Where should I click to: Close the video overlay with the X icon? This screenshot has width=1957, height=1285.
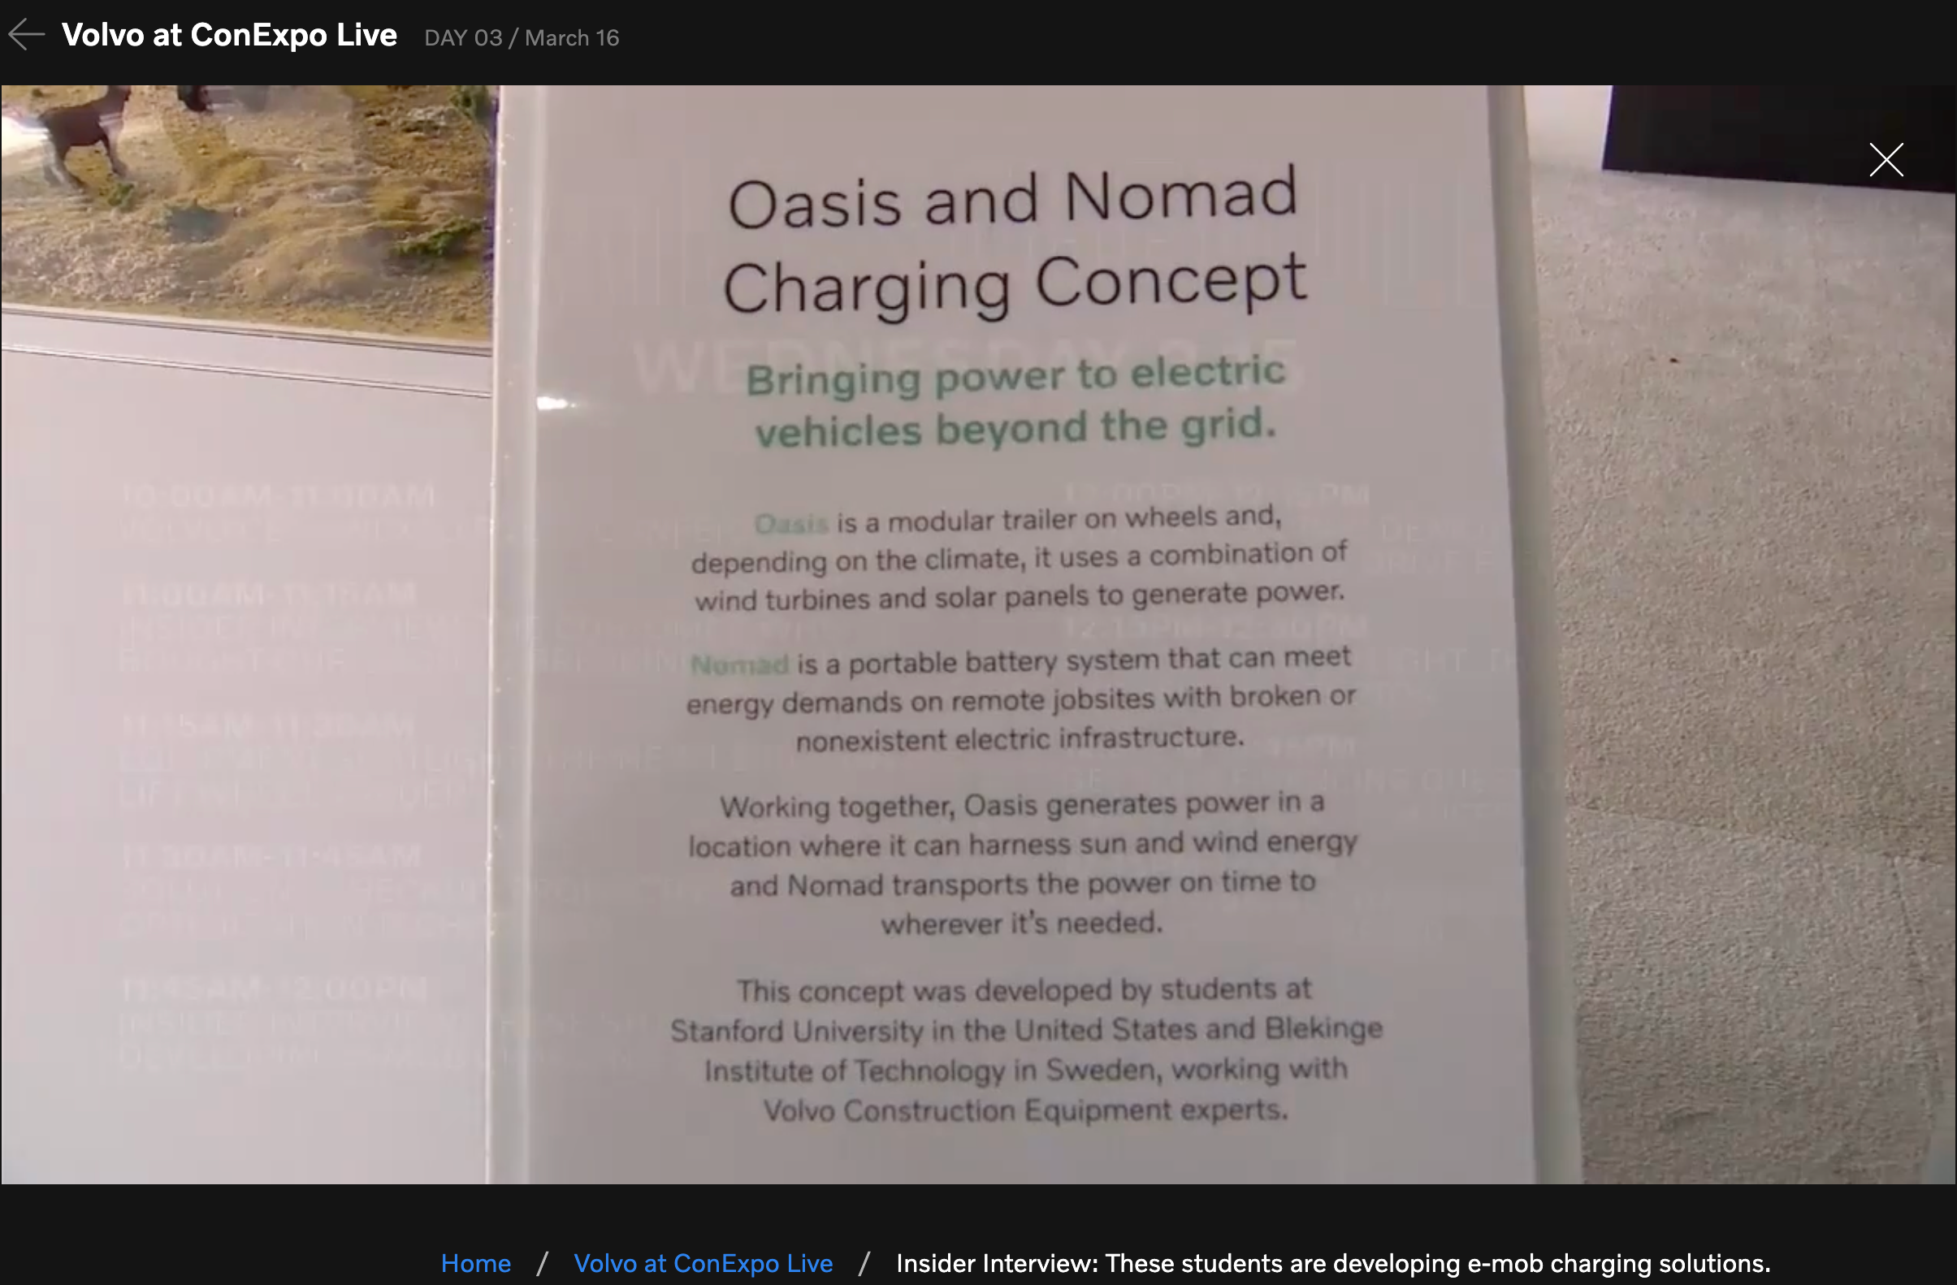(1886, 159)
